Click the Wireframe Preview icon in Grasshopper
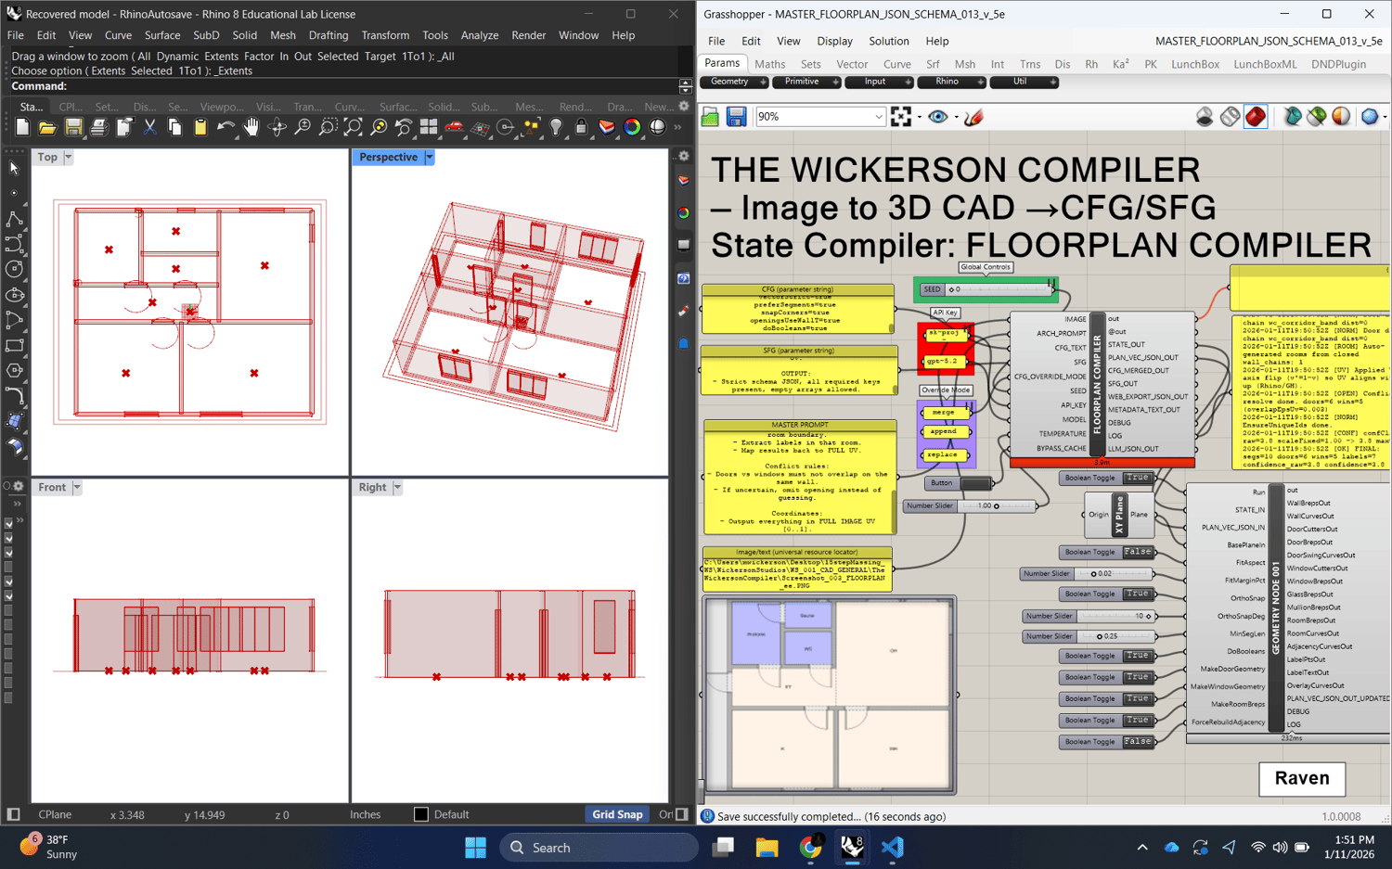 pyautogui.click(x=1230, y=117)
